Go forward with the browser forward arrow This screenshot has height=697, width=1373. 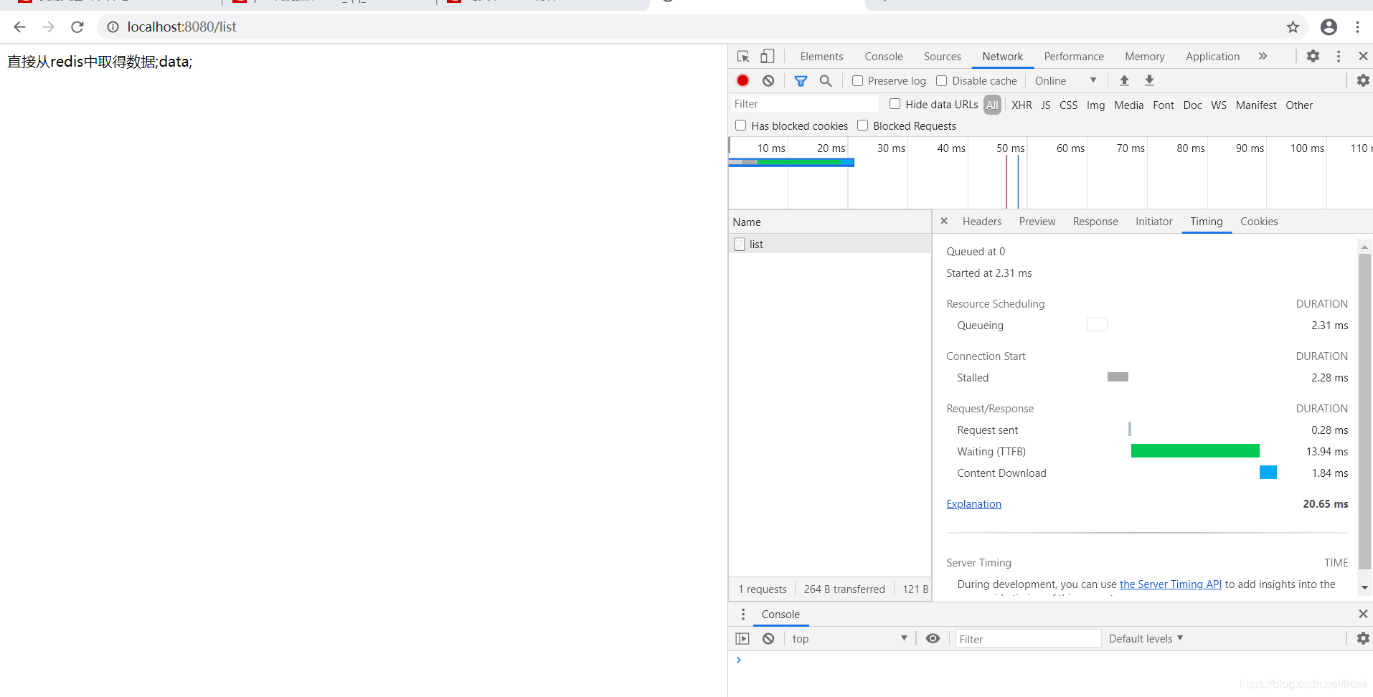click(x=48, y=27)
